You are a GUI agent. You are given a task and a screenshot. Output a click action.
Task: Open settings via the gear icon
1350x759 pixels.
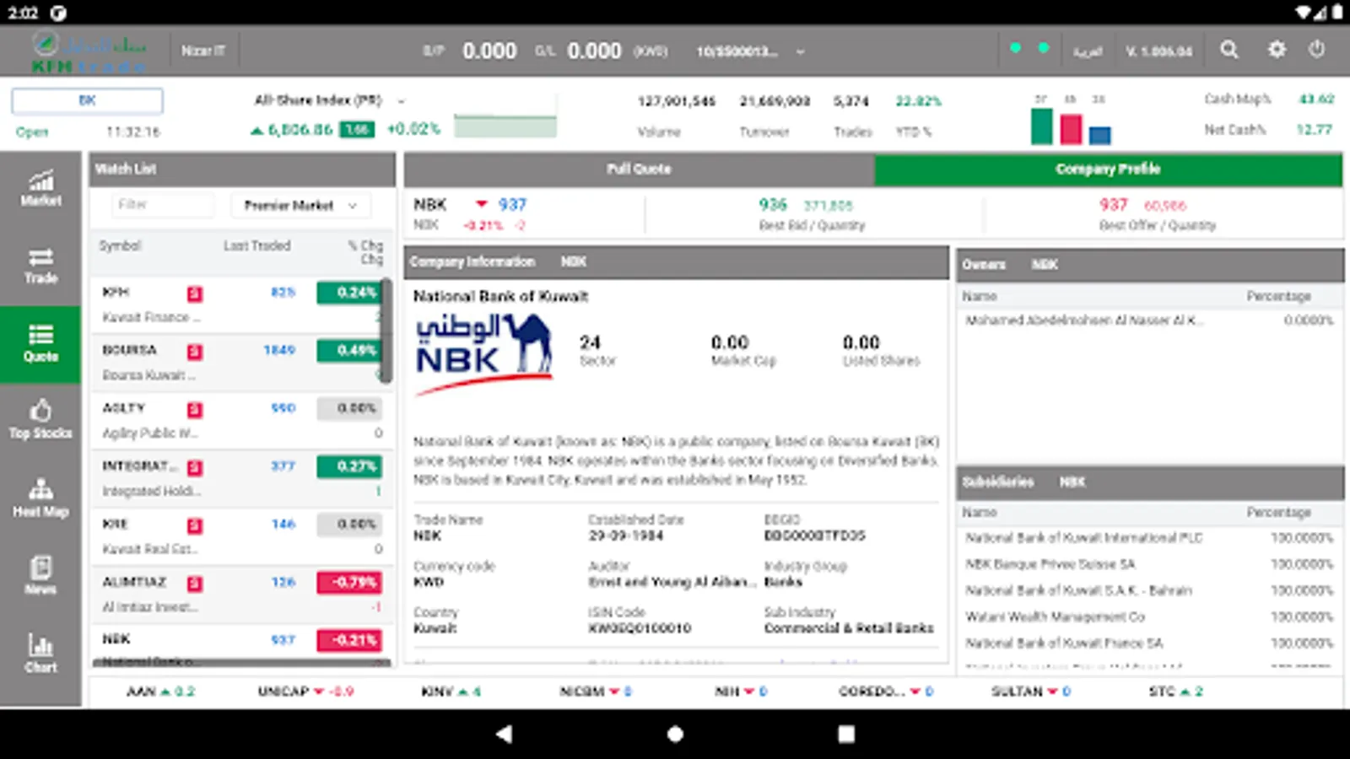point(1277,50)
